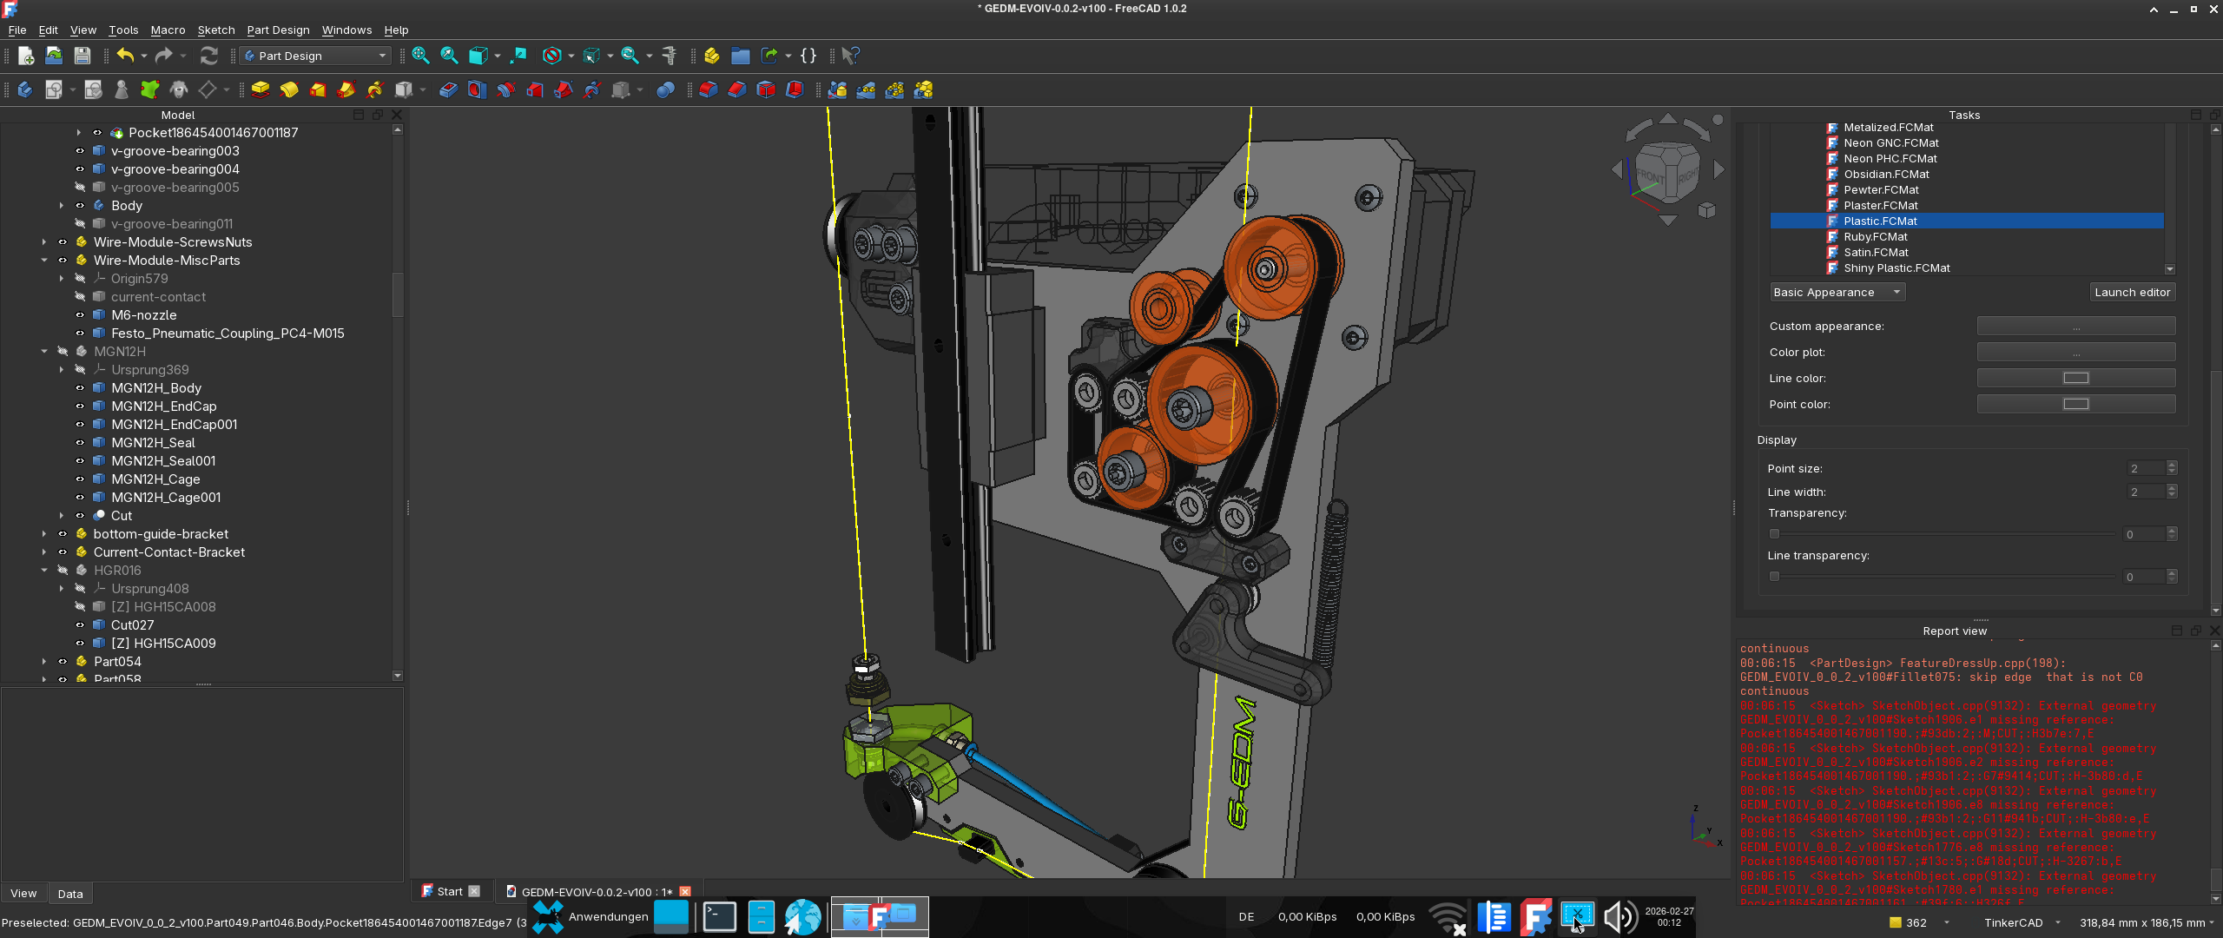Toggle visibility of MGN12H_Body
2223x938 pixels.
click(80, 388)
